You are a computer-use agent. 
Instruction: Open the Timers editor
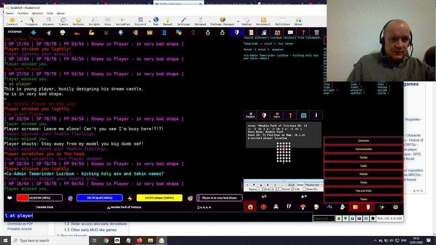(x=63, y=21)
